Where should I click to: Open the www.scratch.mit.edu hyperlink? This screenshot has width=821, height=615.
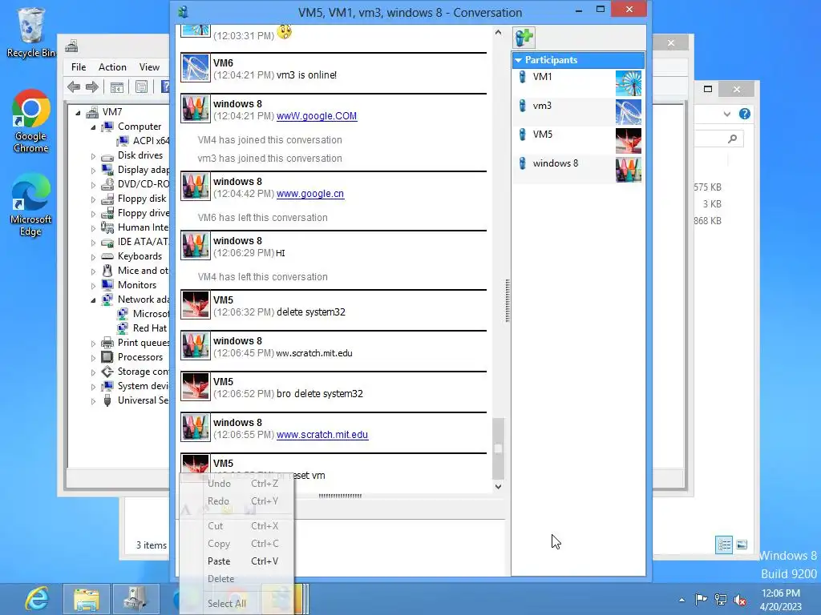click(x=322, y=435)
